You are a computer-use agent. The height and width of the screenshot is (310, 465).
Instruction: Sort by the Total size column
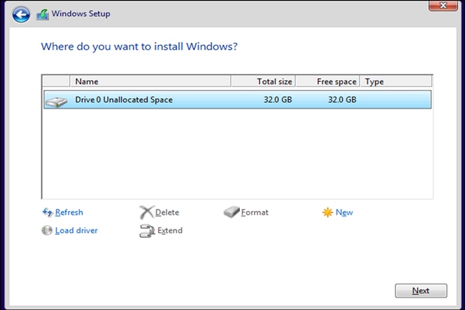point(262,81)
